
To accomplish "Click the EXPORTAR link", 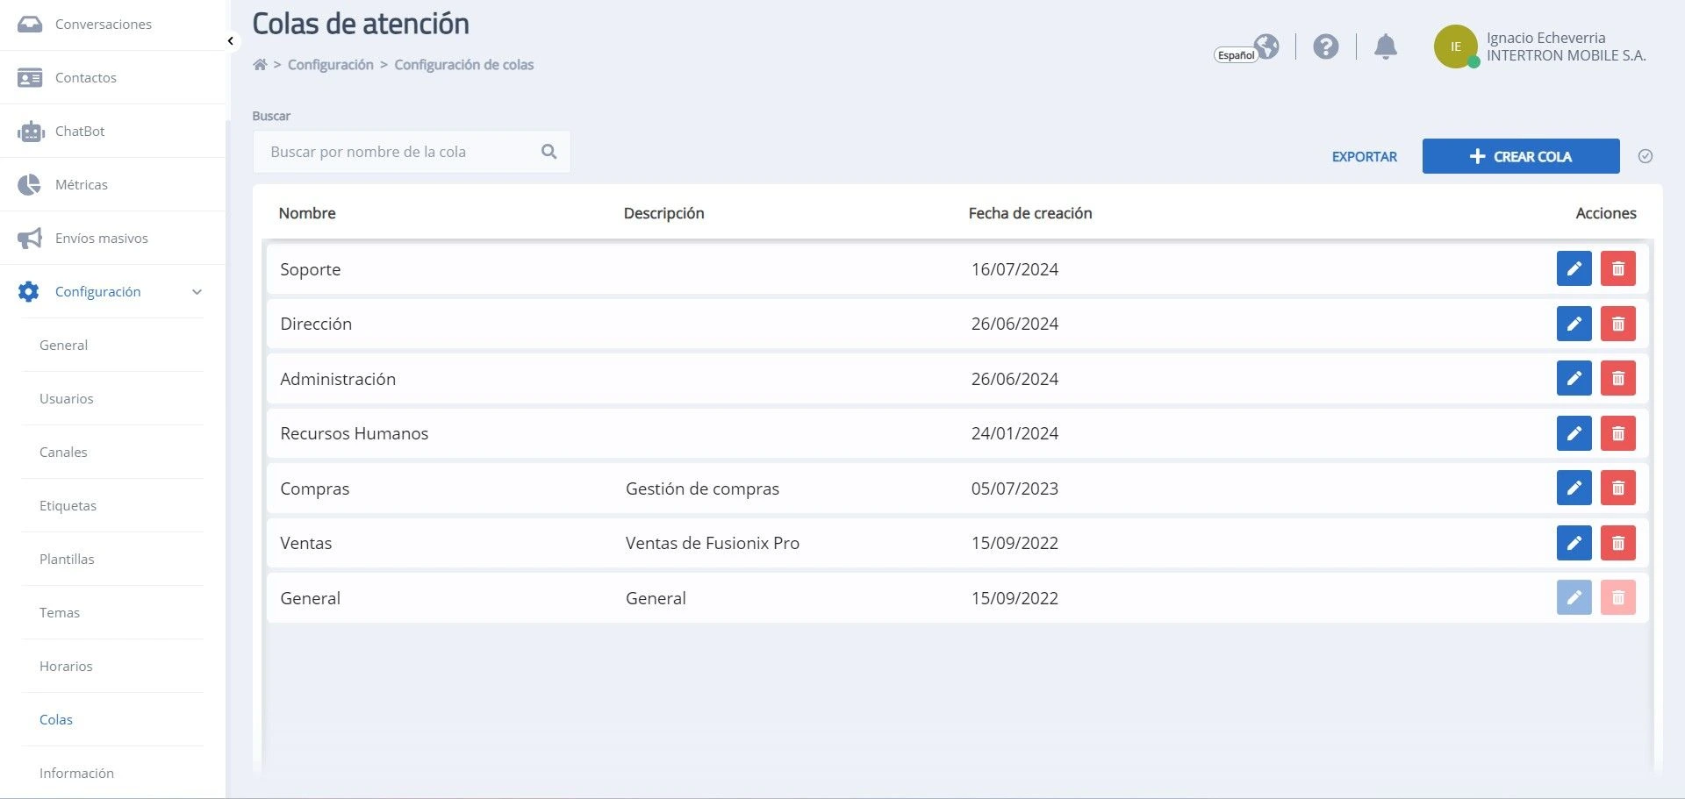I will (x=1364, y=157).
